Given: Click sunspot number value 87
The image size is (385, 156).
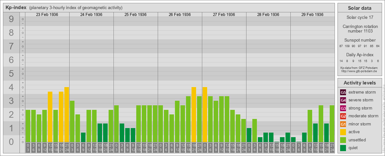Looking at the screenshot, I should tap(341, 46).
